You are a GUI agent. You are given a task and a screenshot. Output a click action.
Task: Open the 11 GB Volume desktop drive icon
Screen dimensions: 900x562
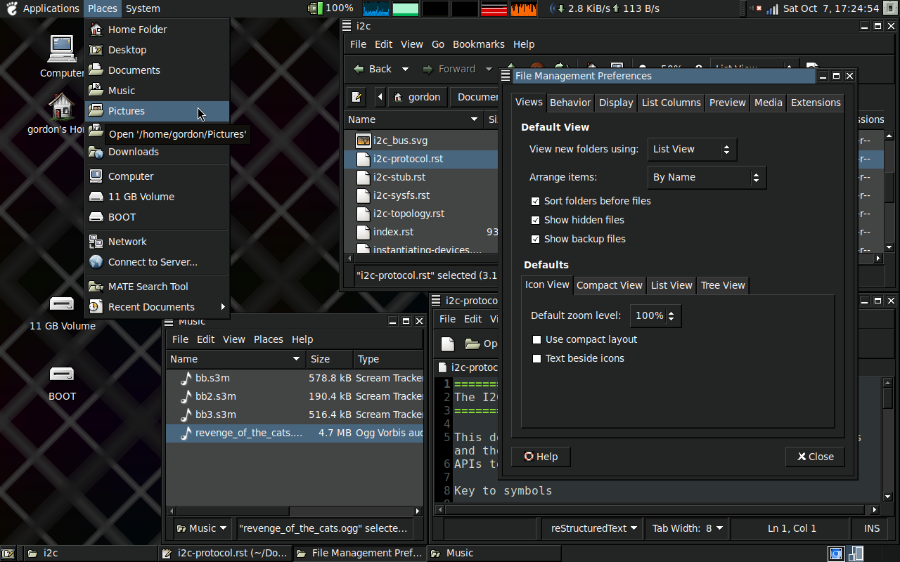[x=62, y=304]
